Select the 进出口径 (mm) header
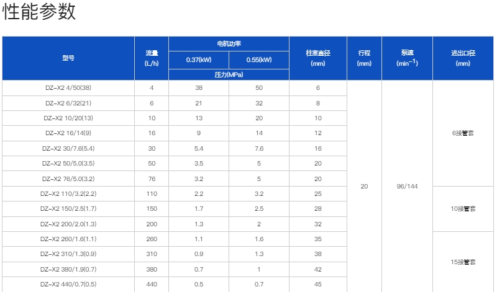The image size is (497, 292). click(x=463, y=58)
